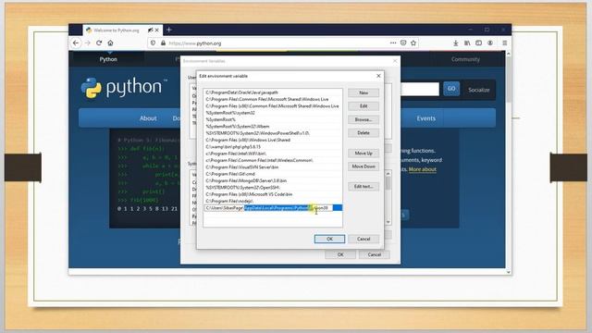The height and width of the screenshot is (333, 592).
Task: Cancel the Edit environment variable dialog
Action: click(364, 239)
